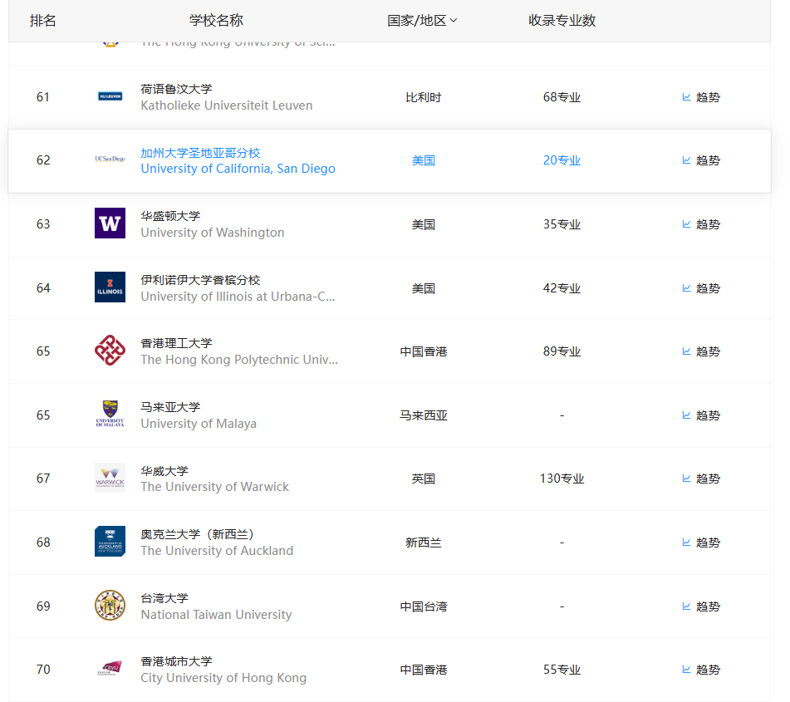The height and width of the screenshot is (702, 790).
Task: Click 新西兰 country cell
Action: coord(423,542)
